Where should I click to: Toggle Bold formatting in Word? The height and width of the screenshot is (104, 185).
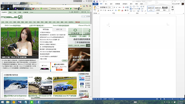click(101, 10)
